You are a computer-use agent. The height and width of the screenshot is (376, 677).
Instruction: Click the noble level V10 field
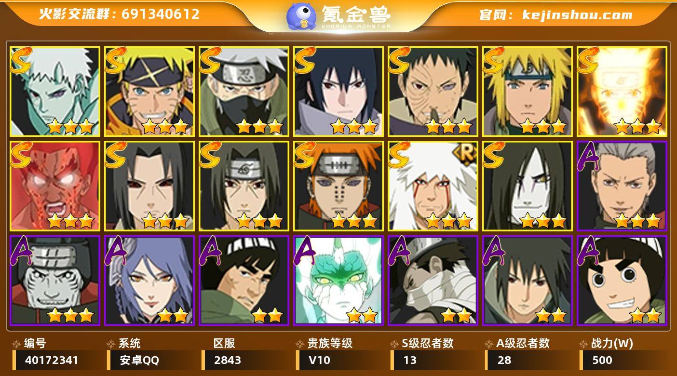(338, 360)
